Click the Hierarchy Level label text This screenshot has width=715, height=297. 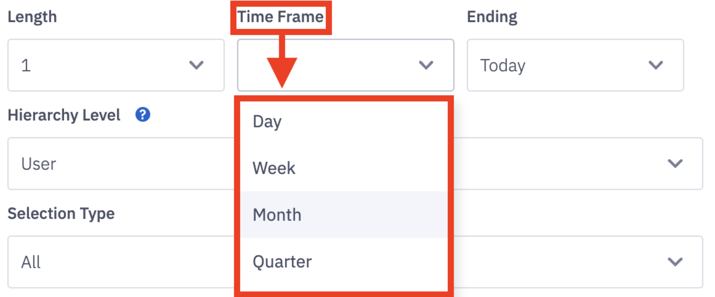64,115
